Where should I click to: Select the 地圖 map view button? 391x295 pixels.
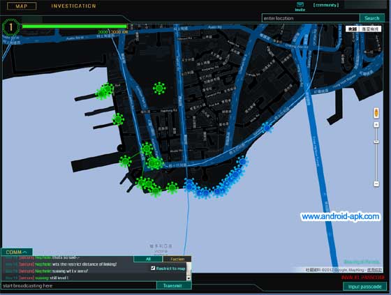pos(352,29)
